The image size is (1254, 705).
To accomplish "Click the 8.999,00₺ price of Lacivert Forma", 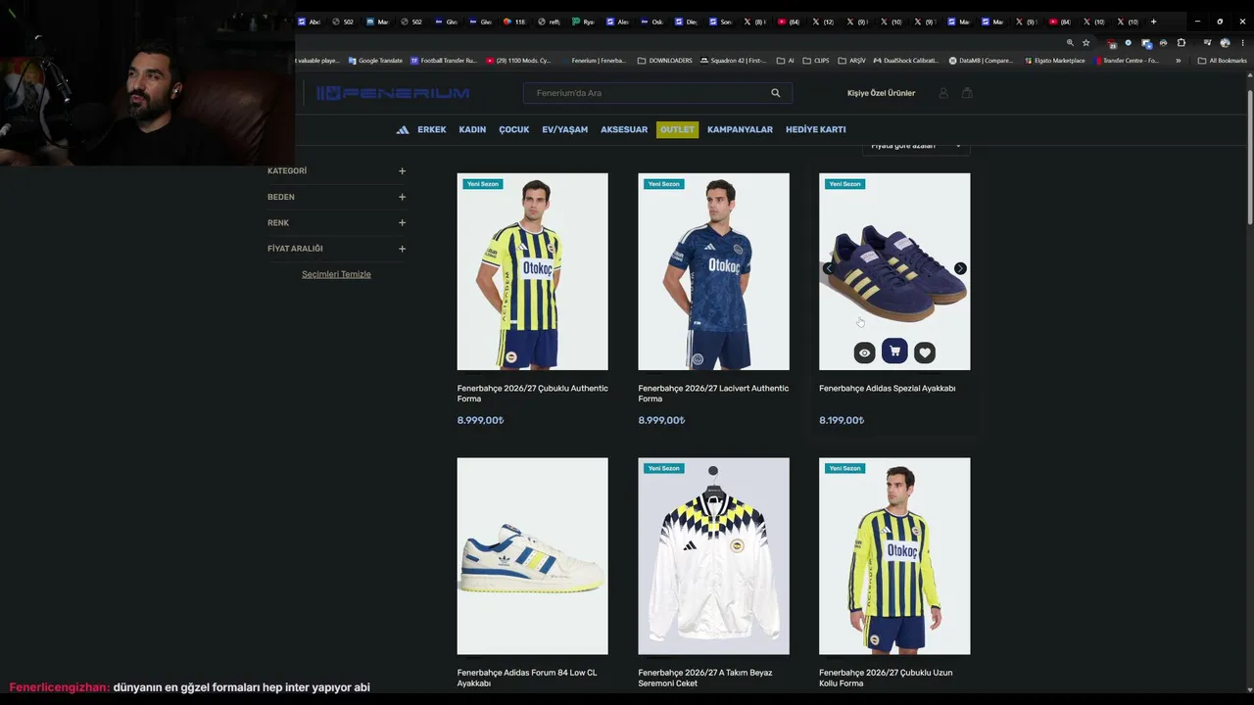I will point(661,421).
